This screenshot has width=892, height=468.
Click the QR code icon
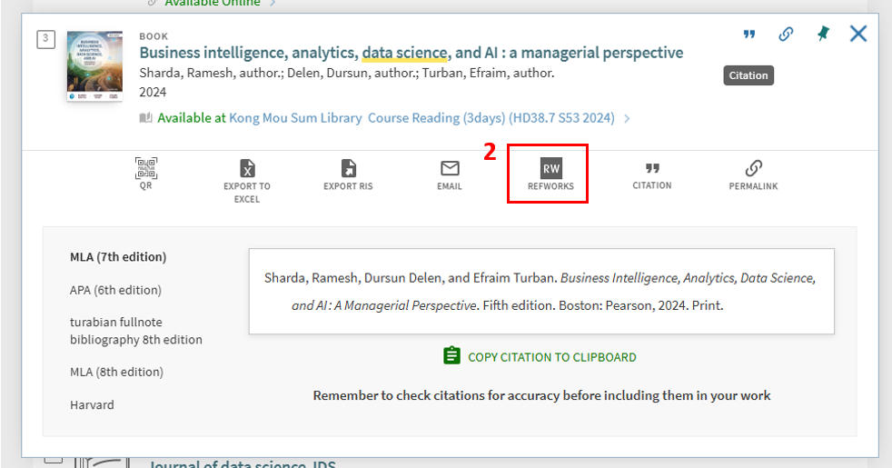tap(145, 169)
